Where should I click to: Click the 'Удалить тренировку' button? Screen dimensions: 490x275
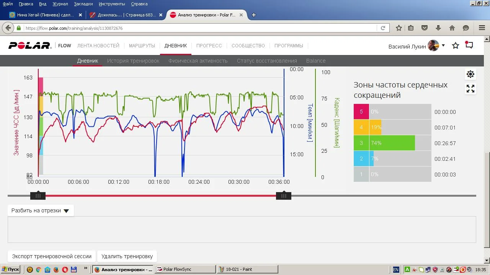click(127, 256)
